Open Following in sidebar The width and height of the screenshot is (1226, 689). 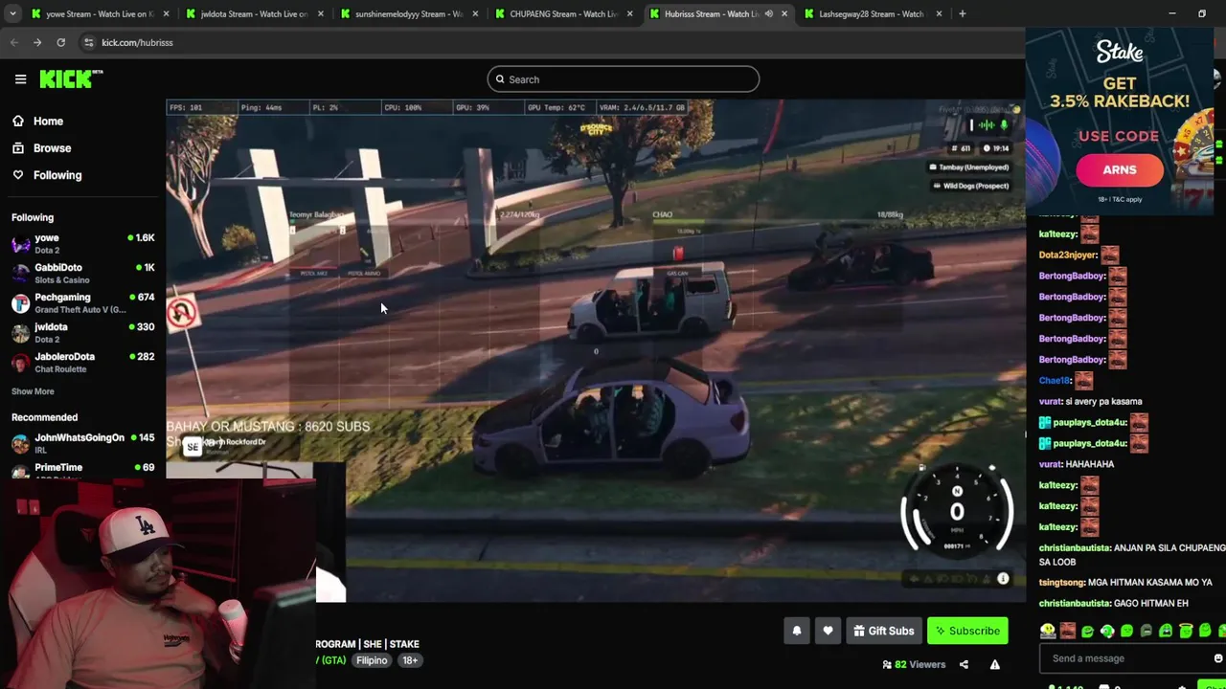[x=57, y=175]
